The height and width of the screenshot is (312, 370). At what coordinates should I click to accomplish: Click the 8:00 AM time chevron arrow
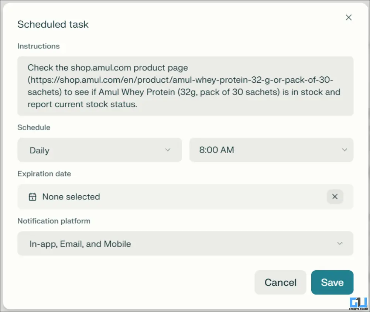(x=345, y=150)
